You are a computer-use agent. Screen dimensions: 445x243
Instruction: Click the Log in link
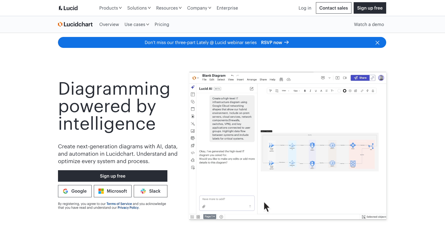pos(305,8)
